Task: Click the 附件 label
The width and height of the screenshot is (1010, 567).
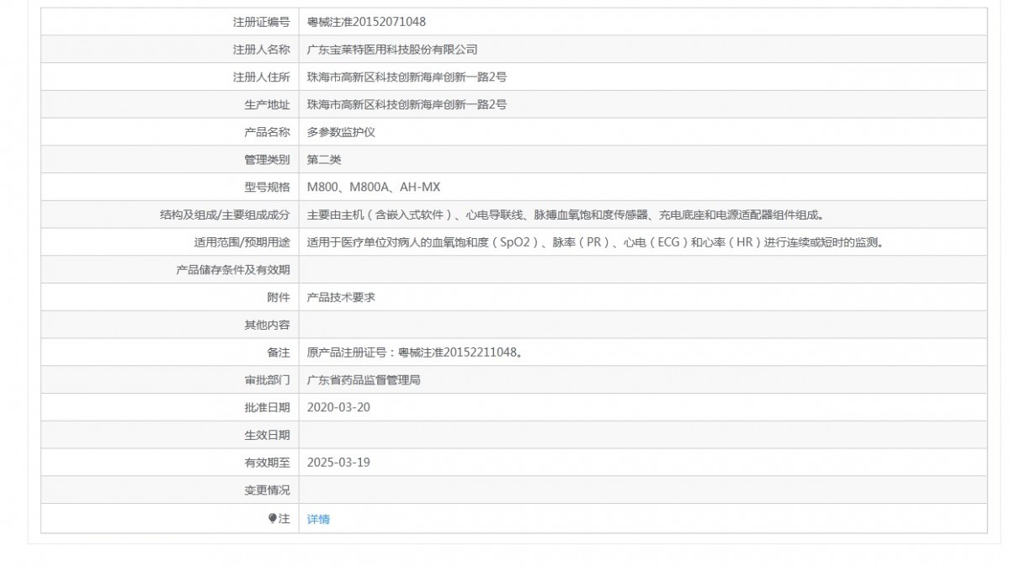Action: tap(279, 297)
